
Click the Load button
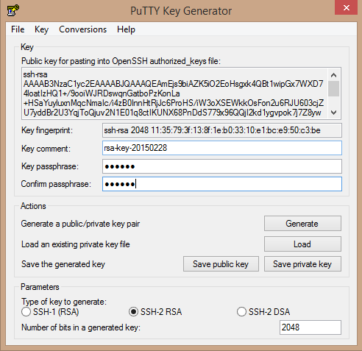click(302, 244)
